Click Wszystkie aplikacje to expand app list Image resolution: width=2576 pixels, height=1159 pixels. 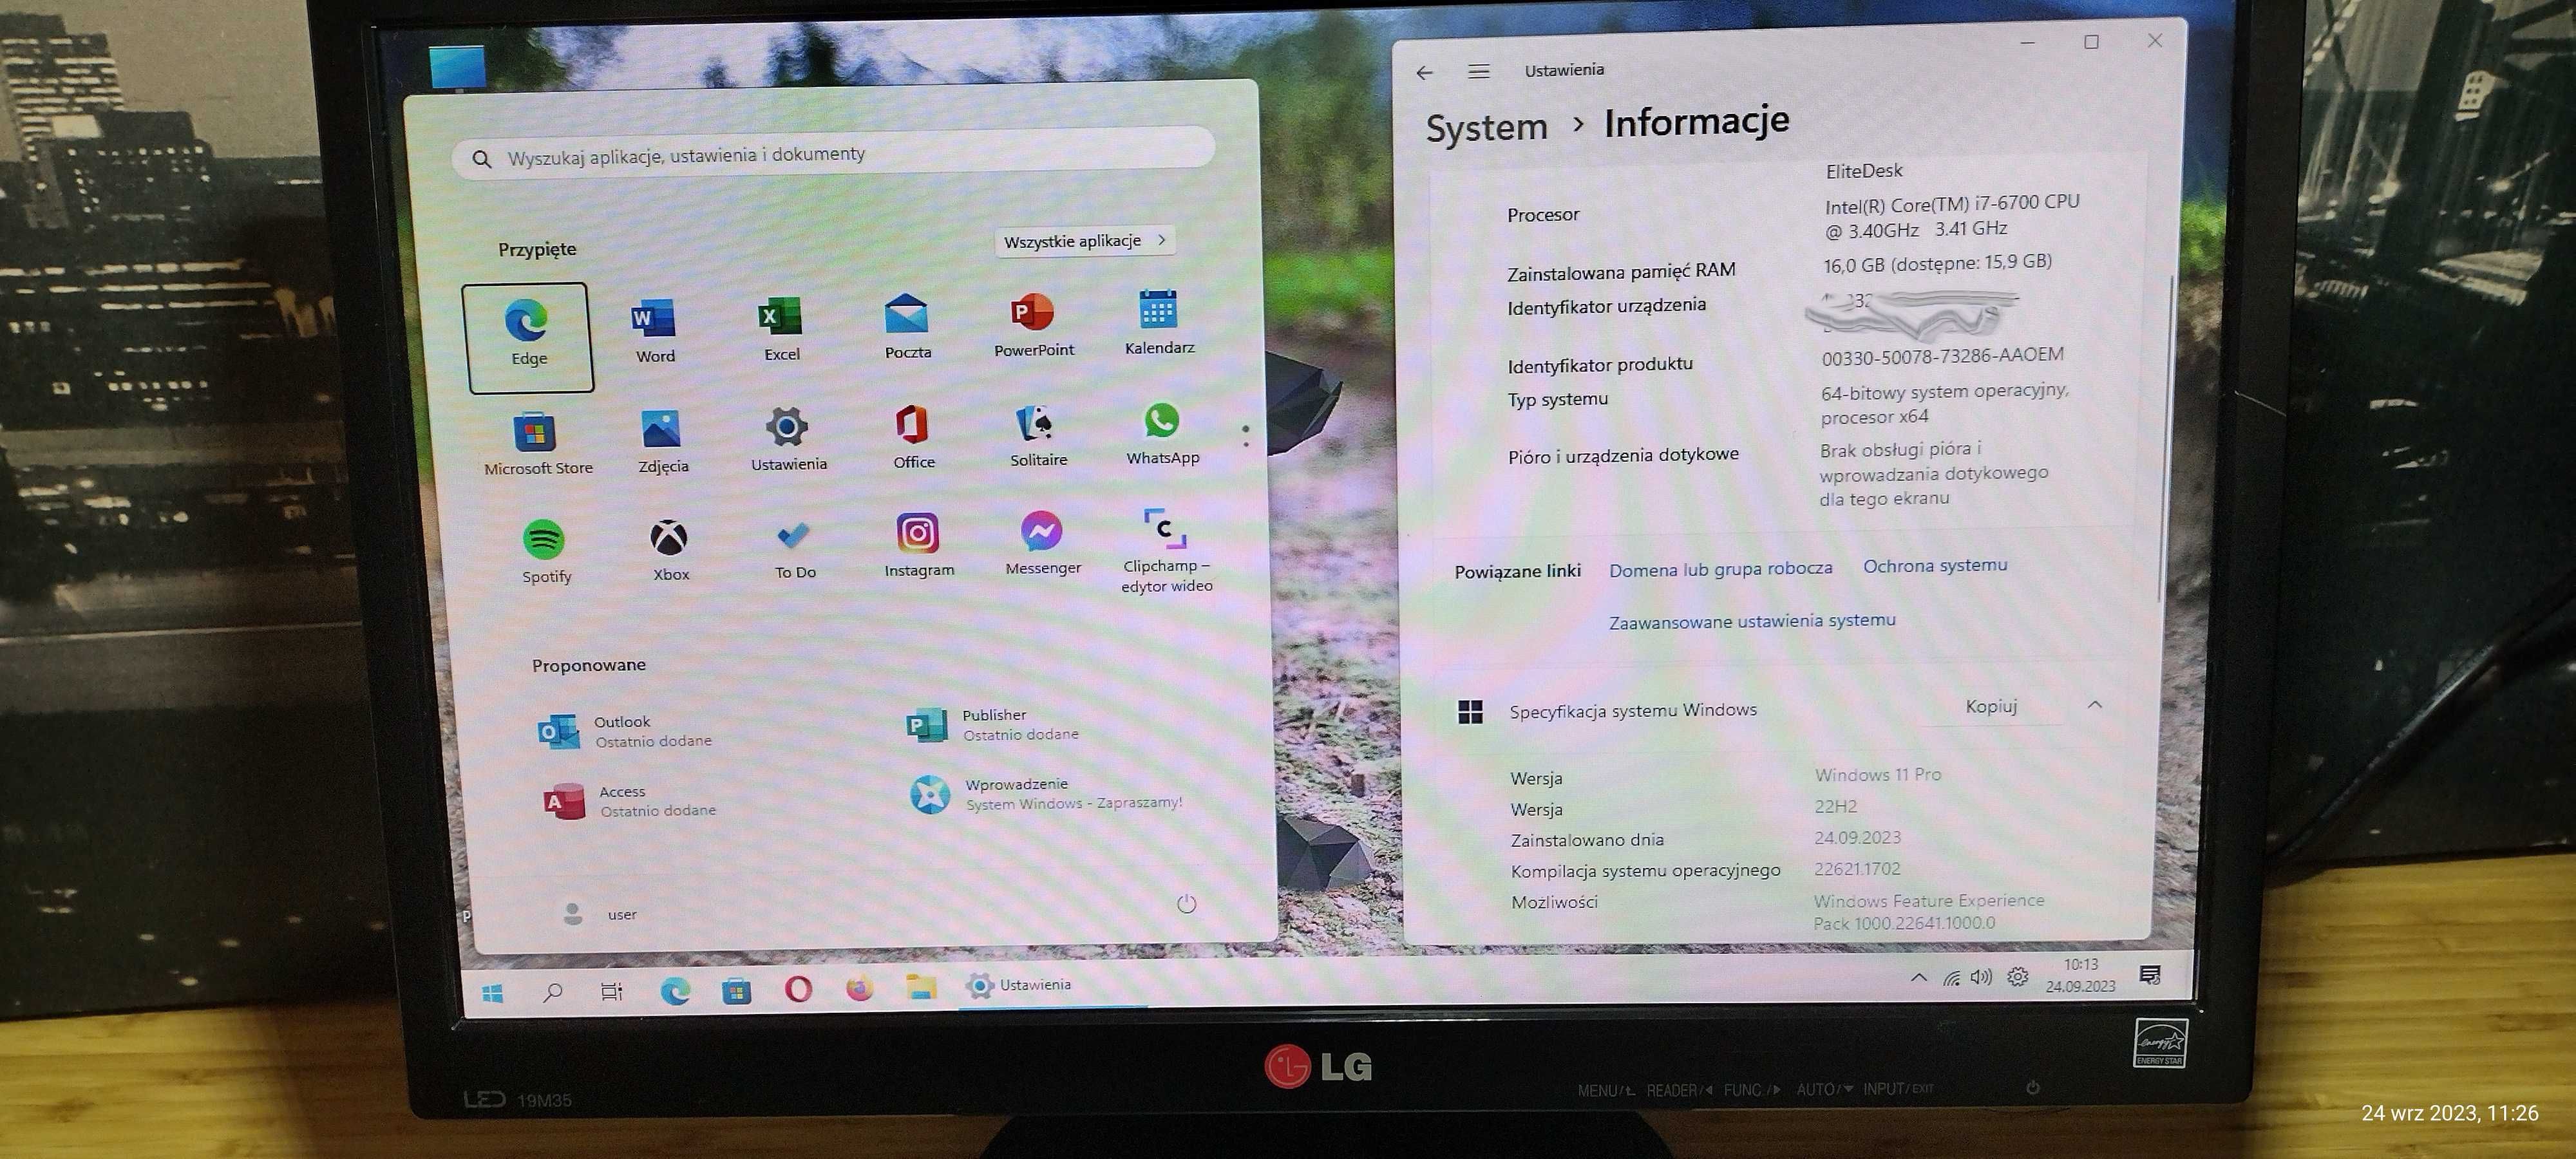pyautogui.click(x=1086, y=241)
